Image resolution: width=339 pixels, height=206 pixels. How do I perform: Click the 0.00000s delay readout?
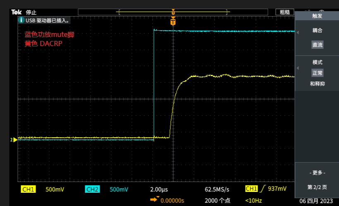coord(172,201)
